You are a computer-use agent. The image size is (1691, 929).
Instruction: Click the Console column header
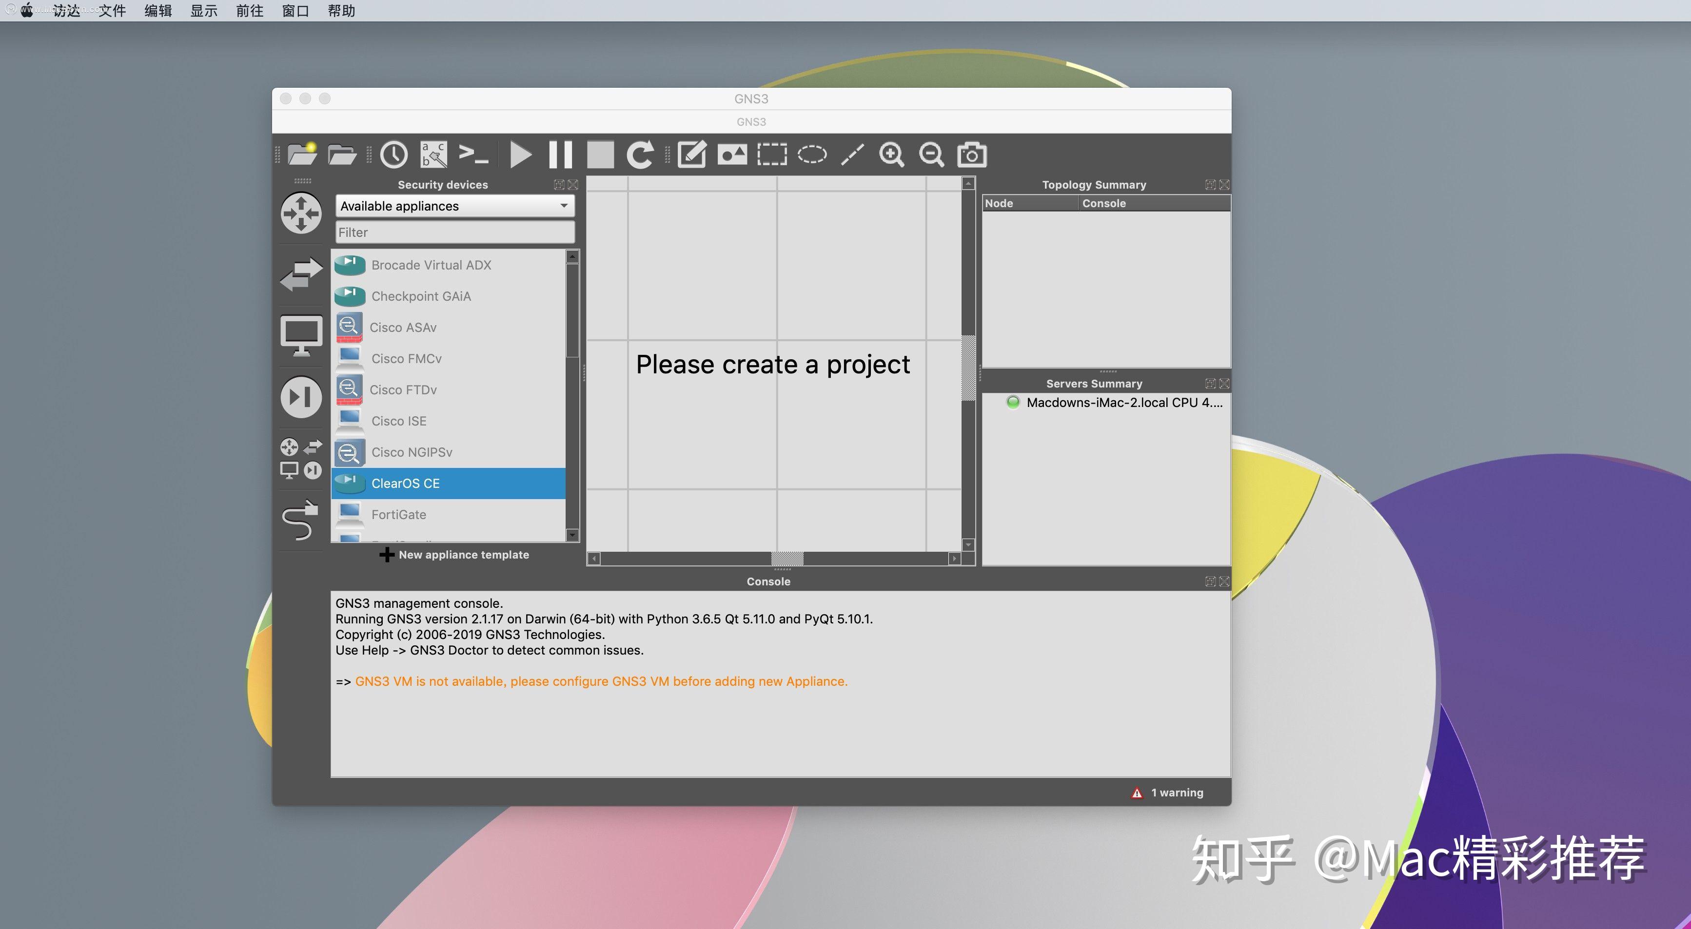(x=1155, y=203)
